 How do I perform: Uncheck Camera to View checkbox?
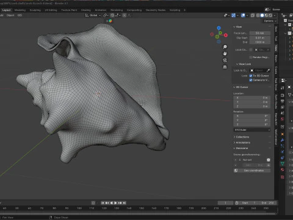tap(251, 80)
